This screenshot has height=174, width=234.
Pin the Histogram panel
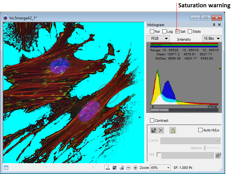(x=214, y=25)
